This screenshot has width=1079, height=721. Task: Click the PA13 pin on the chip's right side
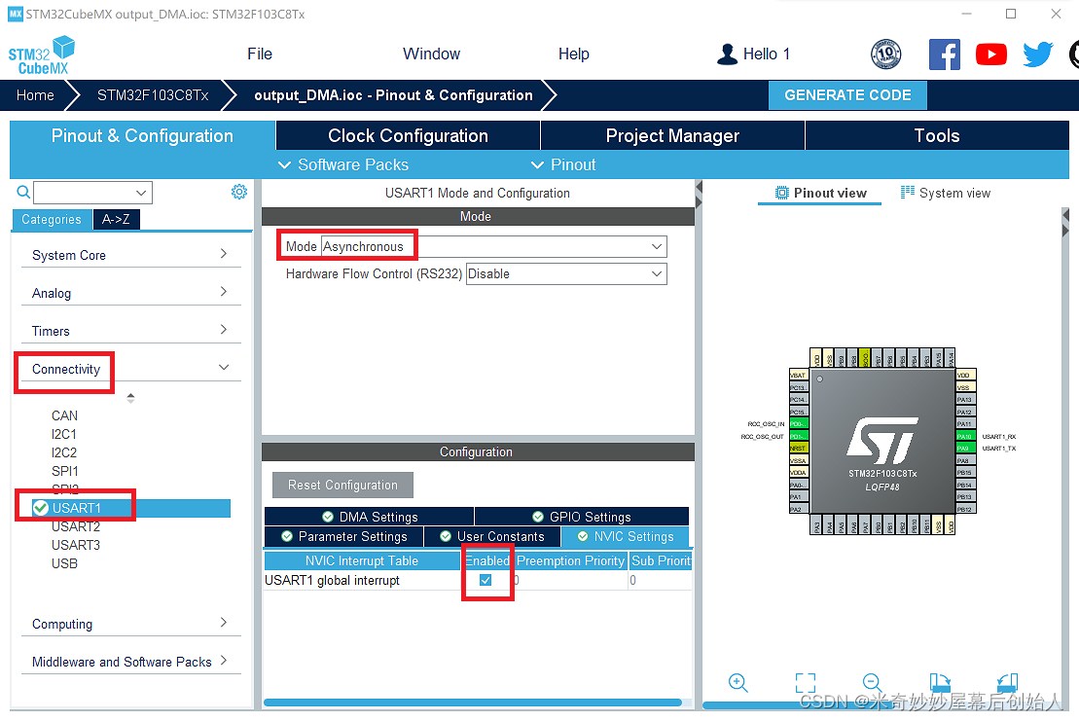pyautogui.click(x=965, y=400)
